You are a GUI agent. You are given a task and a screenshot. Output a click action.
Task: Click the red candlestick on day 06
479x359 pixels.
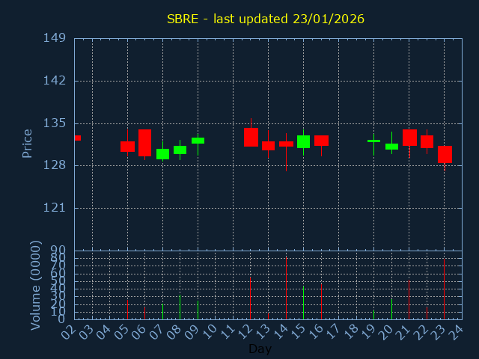(x=144, y=143)
